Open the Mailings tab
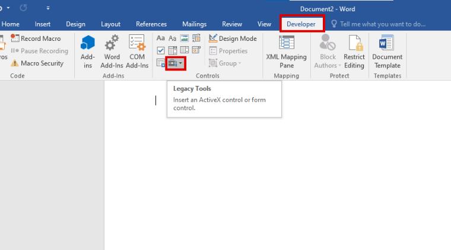This screenshot has height=250, width=451. click(x=195, y=24)
